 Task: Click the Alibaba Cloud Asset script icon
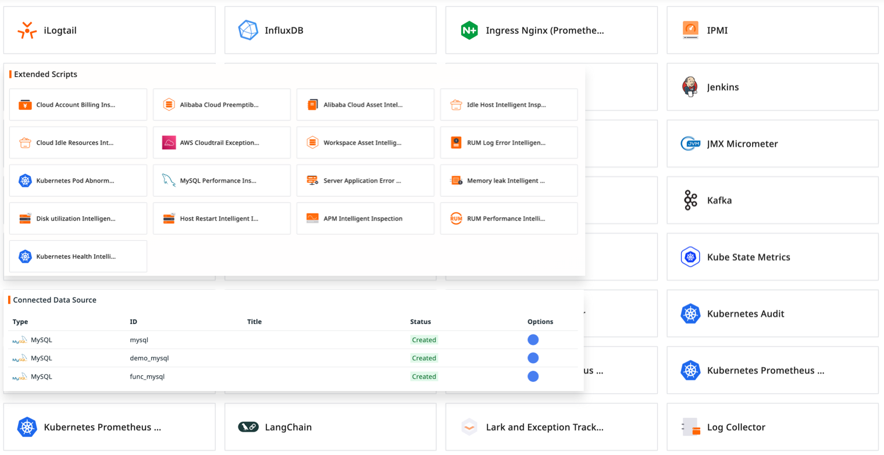tap(312, 105)
